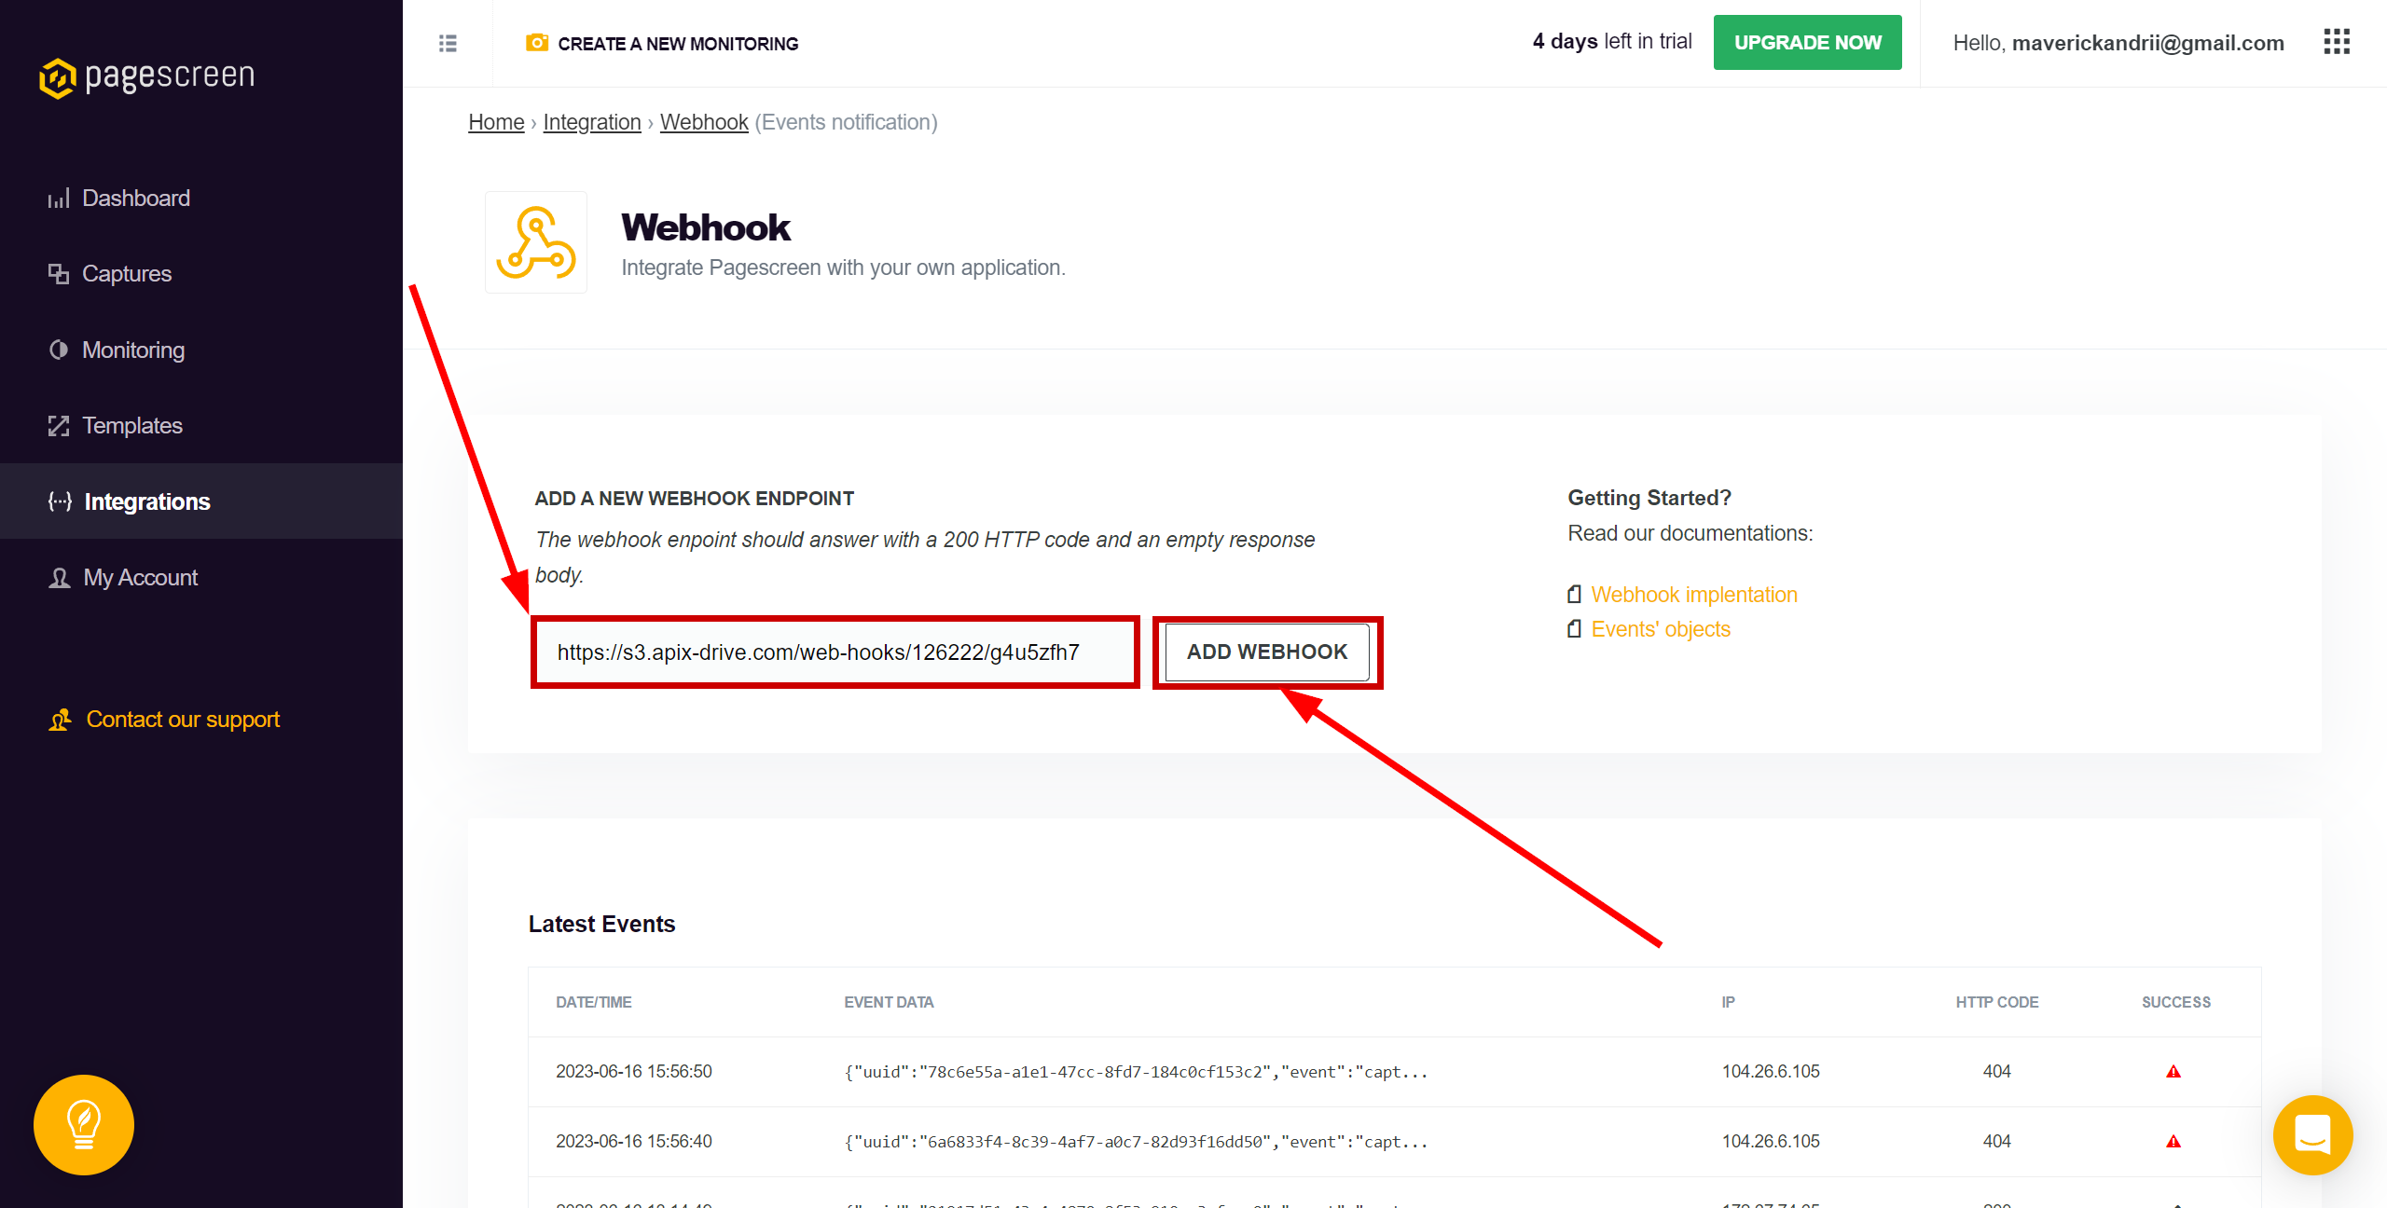The width and height of the screenshot is (2387, 1208).
Task: Click the warning triangle for 15:56:50 event
Action: (2173, 1072)
